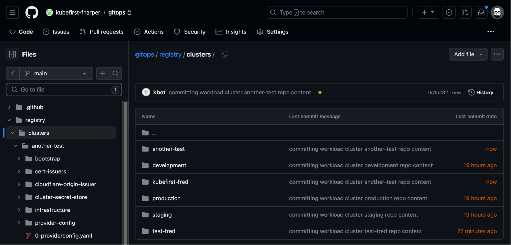
Task: Switch to the Actions tab
Action: tap(149, 32)
